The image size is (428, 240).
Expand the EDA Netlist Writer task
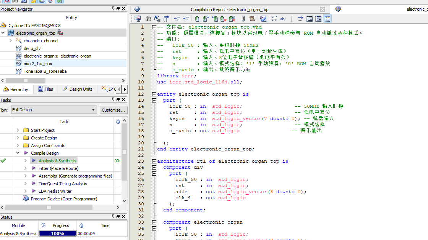coord(26,191)
